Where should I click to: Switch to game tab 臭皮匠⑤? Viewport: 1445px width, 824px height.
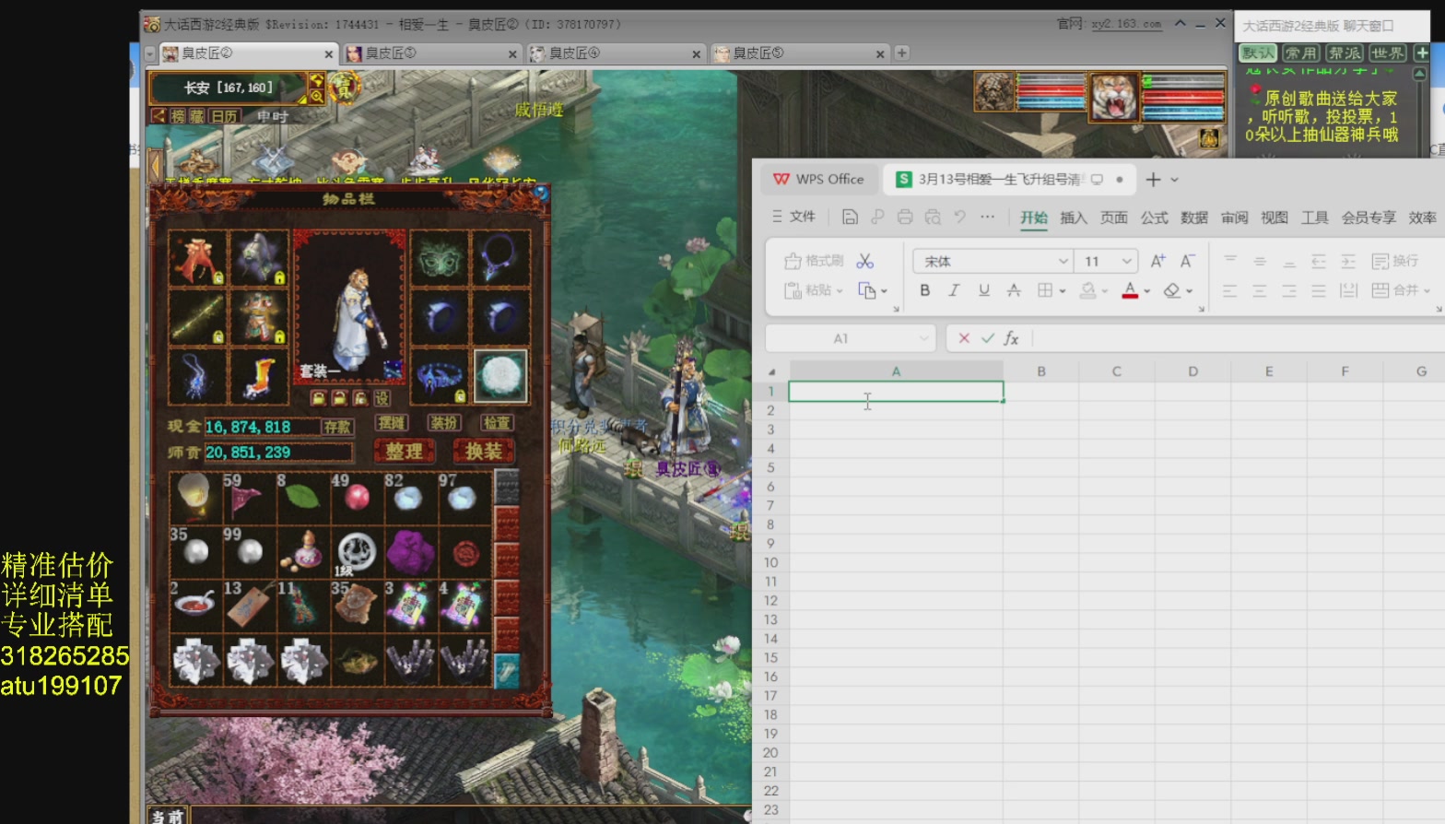click(799, 53)
